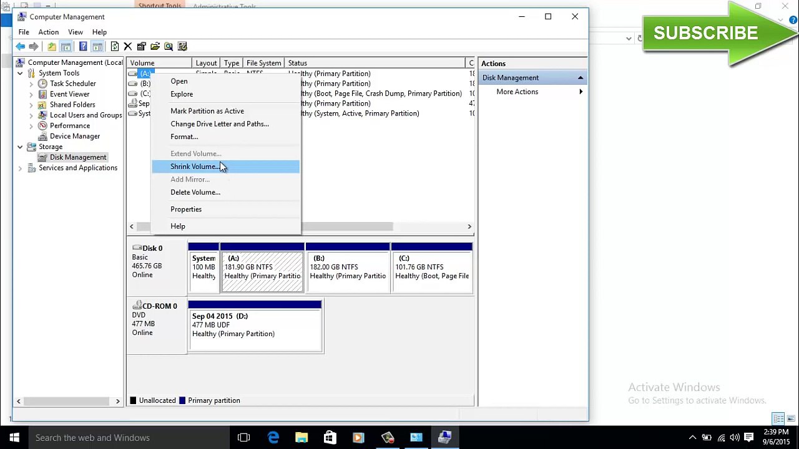Click the last settings toolbar icon
This screenshot has height=449, width=799.
[x=182, y=46]
